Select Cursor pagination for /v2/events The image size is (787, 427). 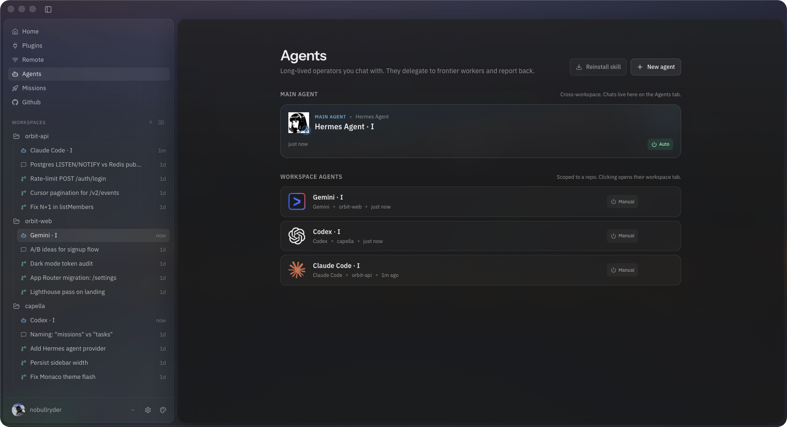93,193
